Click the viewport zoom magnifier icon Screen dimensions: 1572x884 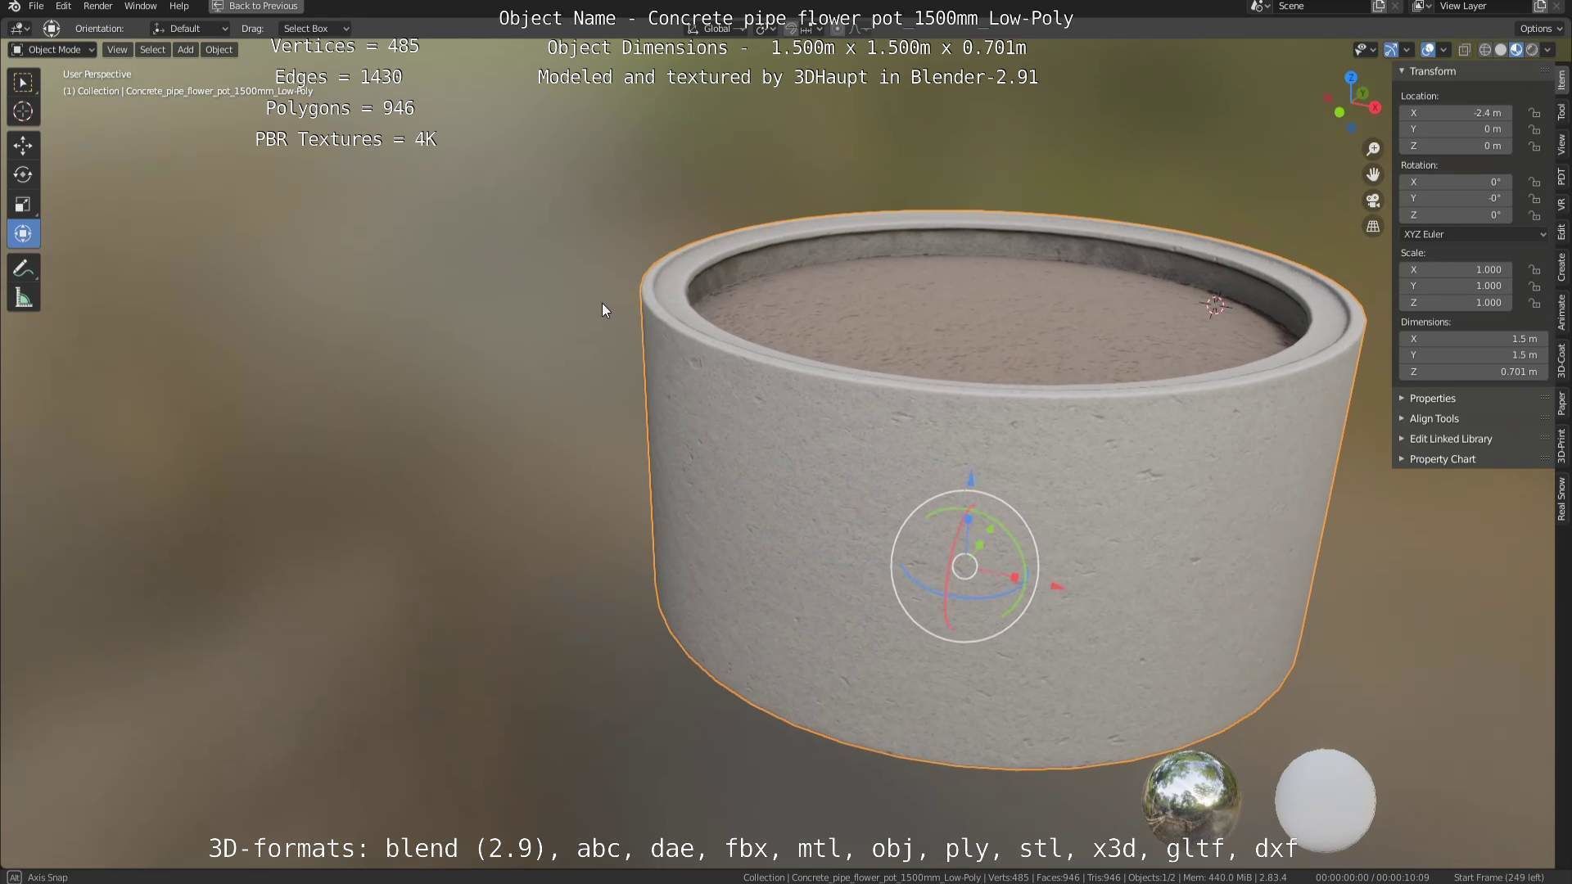click(1373, 149)
